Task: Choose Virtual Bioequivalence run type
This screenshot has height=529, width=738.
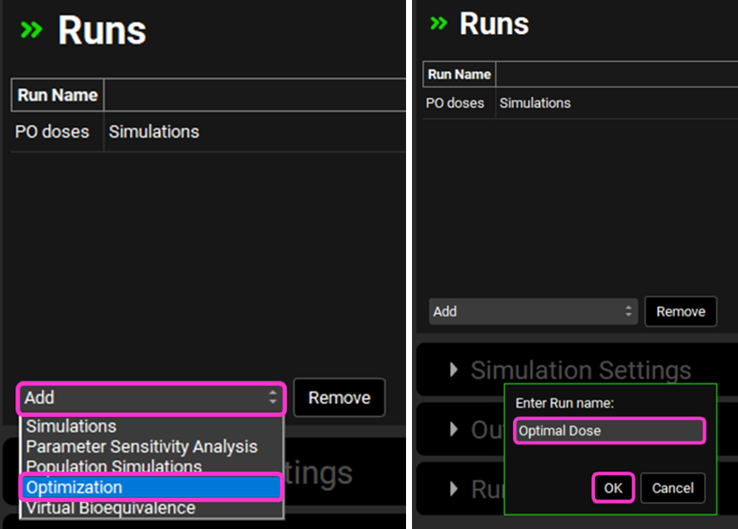Action: click(111, 508)
